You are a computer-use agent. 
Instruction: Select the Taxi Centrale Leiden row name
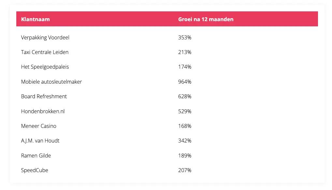click(45, 52)
